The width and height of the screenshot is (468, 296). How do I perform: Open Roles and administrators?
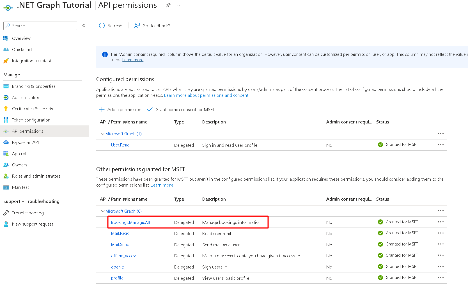pos(36,176)
